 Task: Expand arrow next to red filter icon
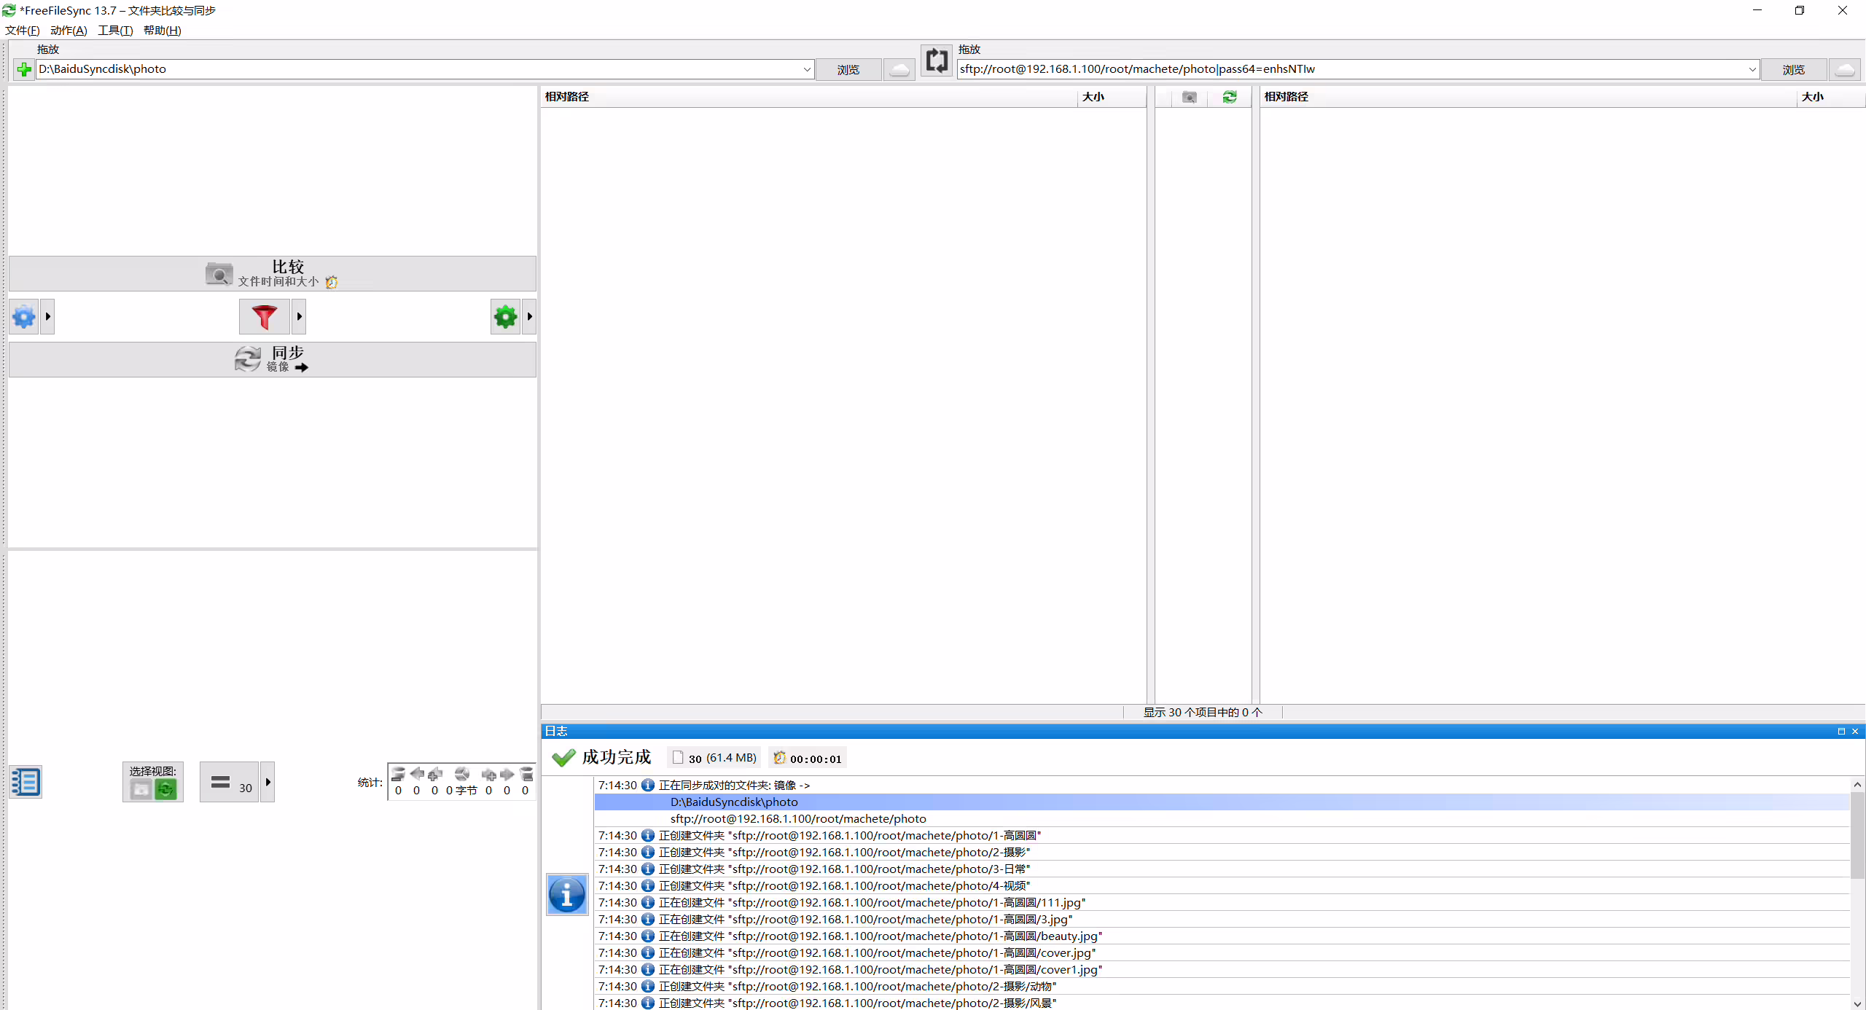299,317
